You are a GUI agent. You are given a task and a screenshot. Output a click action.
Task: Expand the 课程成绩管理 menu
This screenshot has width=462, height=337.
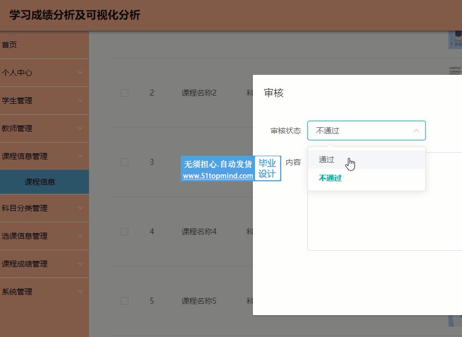click(x=44, y=264)
